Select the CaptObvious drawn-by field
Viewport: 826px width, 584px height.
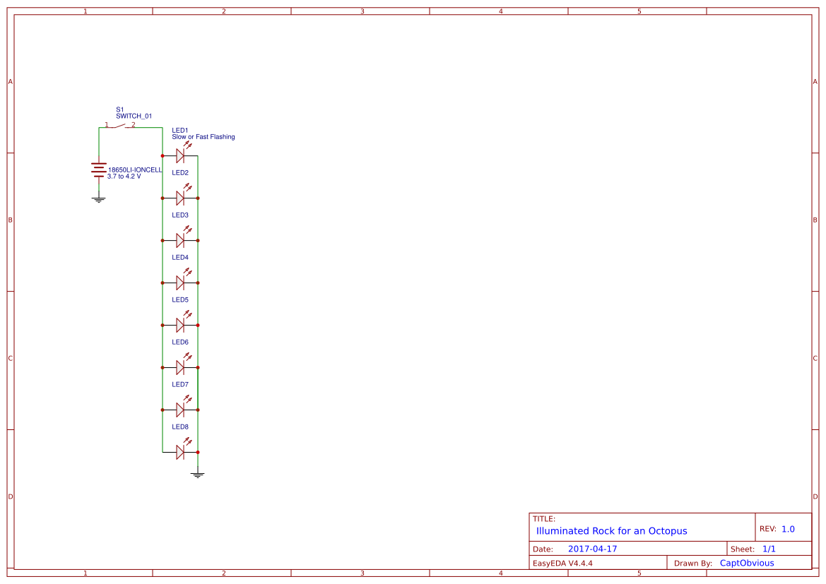pos(747,563)
